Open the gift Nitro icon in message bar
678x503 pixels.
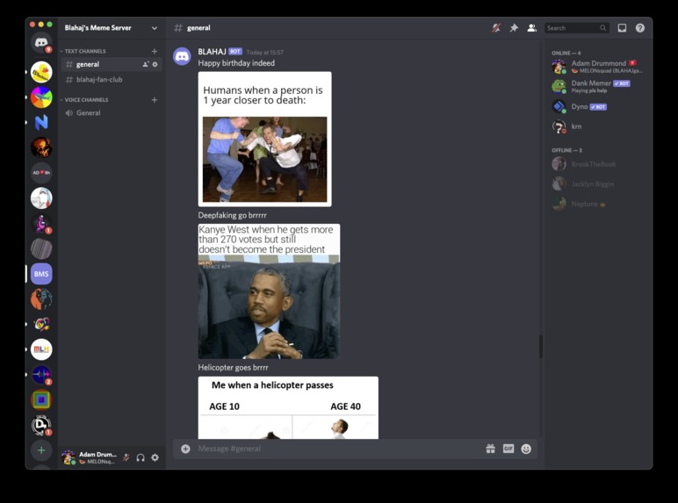tap(490, 449)
